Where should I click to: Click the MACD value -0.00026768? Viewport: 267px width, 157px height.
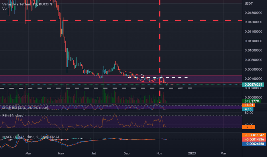254,144
